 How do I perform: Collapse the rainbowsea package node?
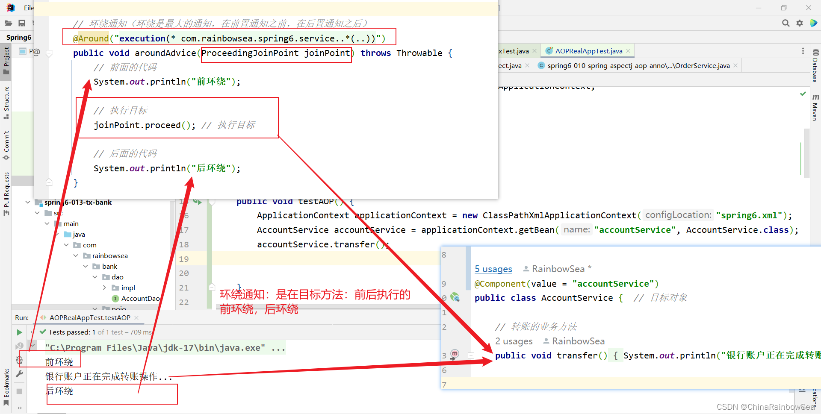(x=76, y=255)
